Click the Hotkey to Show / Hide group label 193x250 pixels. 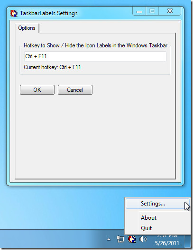pyautogui.click(x=95, y=45)
